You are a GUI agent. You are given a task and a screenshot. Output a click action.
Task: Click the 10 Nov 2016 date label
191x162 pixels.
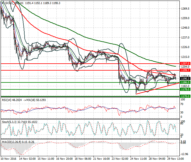tap(8, 159)
